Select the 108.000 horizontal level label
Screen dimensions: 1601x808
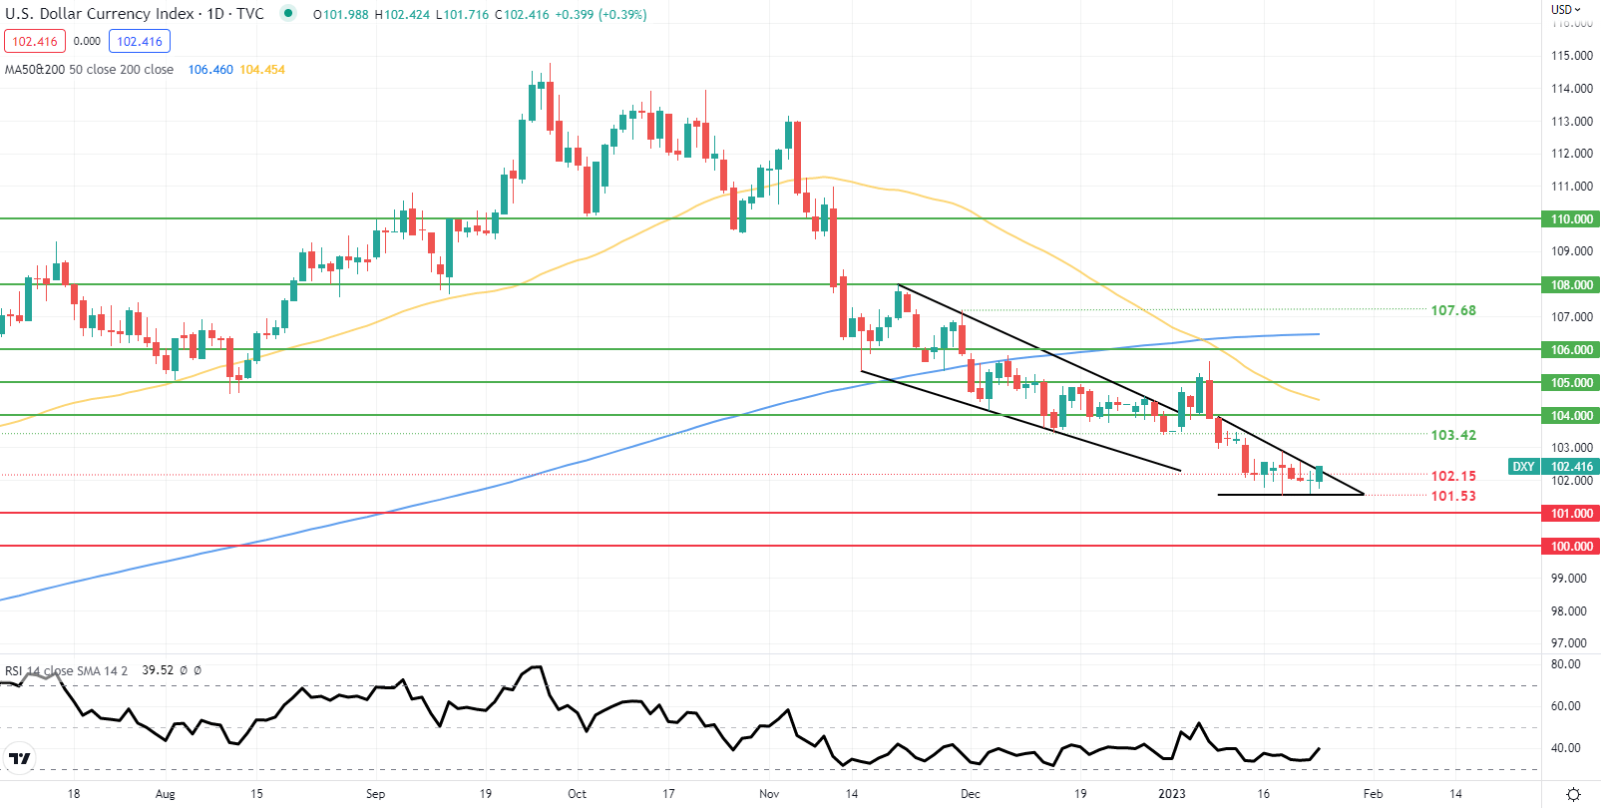click(x=1571, y=285)
